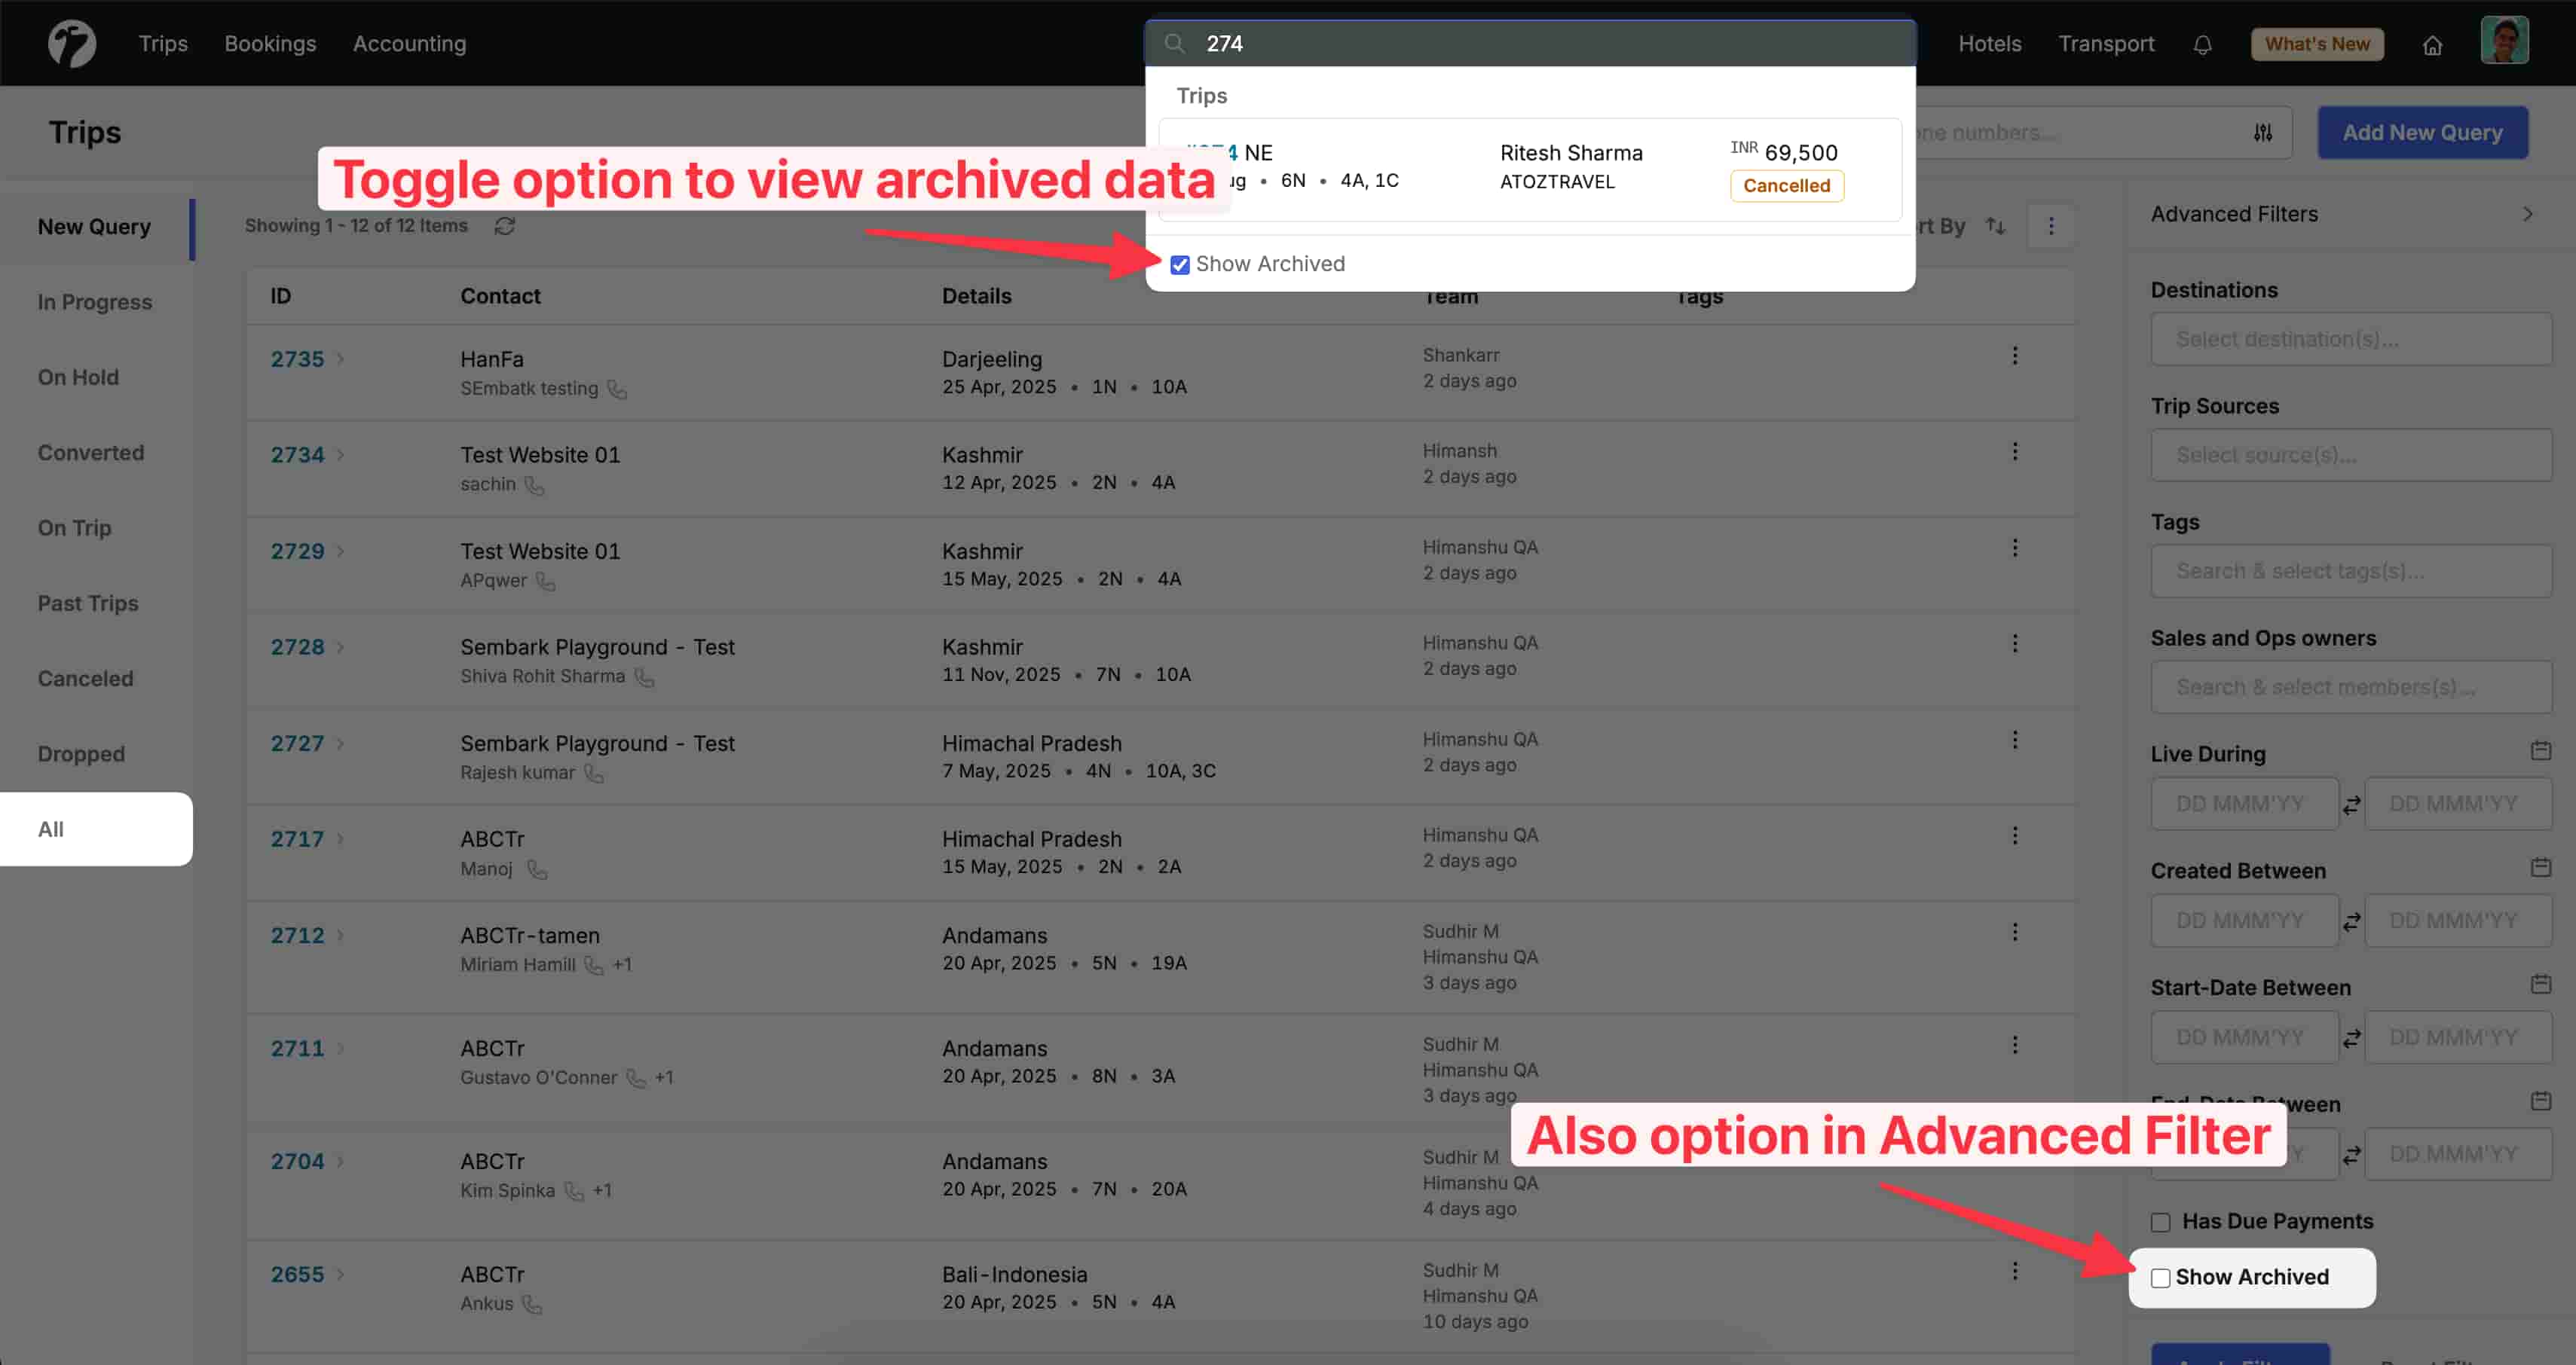Click the sort direction arrows beside Sort By

1995,226
